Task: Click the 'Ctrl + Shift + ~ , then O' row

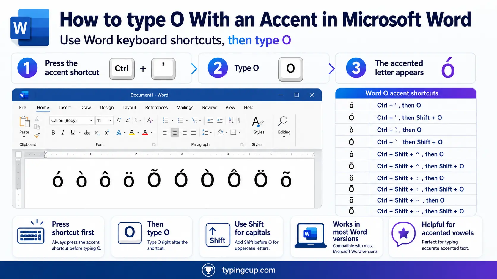Action: (406, 200)
